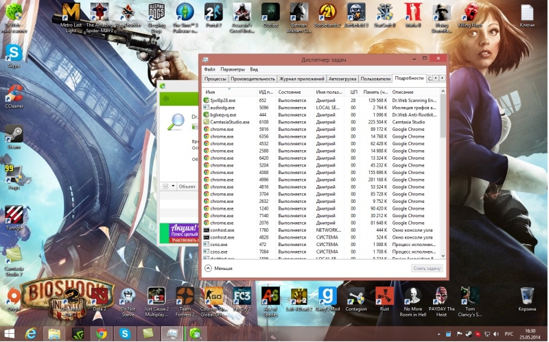The height and width of the screenshot is (342, 549).
Task: Launch Borderlands 2 shortcut
Action: [327, 16]
